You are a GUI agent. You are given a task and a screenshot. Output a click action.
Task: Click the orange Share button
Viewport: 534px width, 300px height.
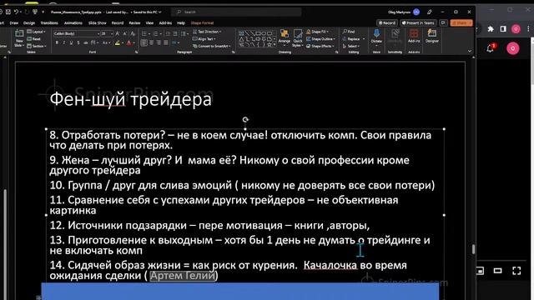(461, 22)
